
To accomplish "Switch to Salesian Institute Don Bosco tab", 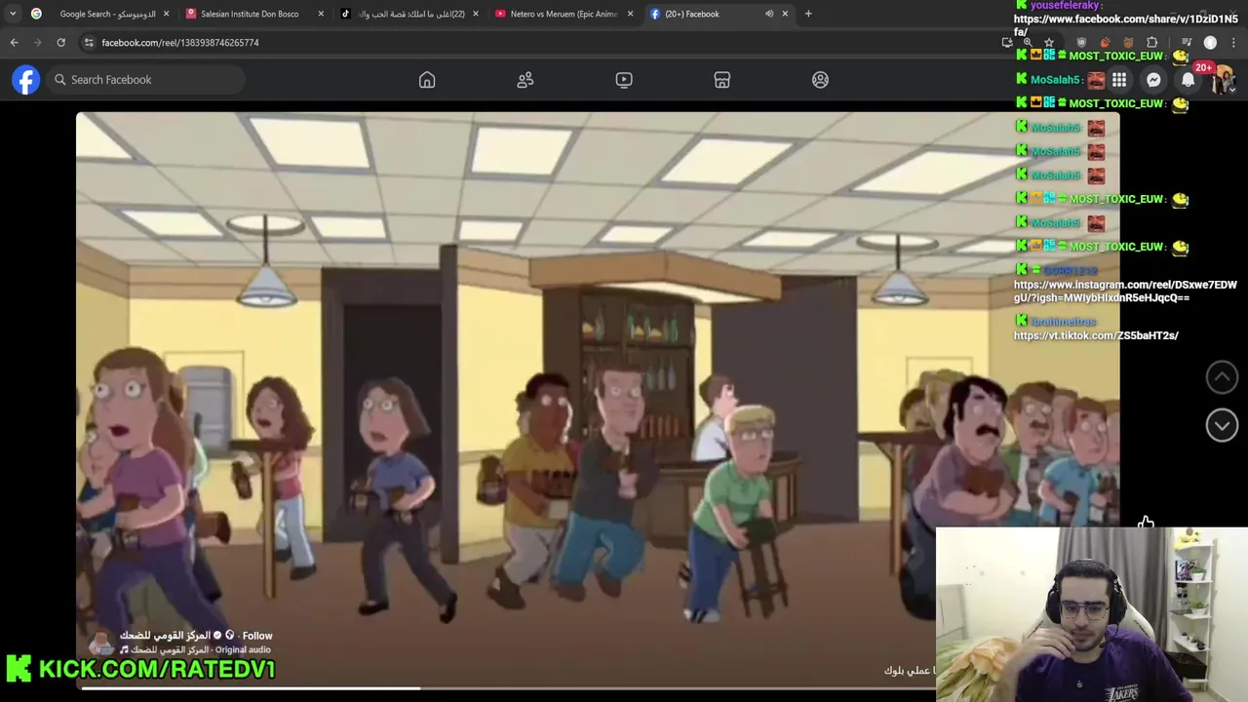I will pyautogui.click(x=253, y=14).
